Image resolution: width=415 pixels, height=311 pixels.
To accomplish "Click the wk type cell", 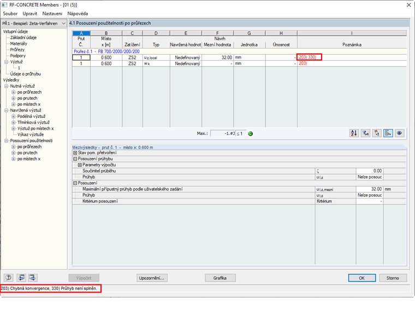I will (156, 63).
